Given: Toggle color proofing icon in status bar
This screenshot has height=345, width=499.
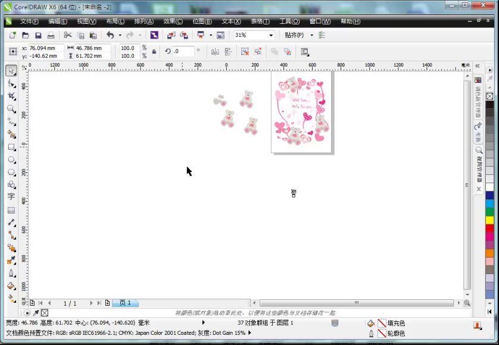Looking at the screenshot, I should (x=335, y=323).
